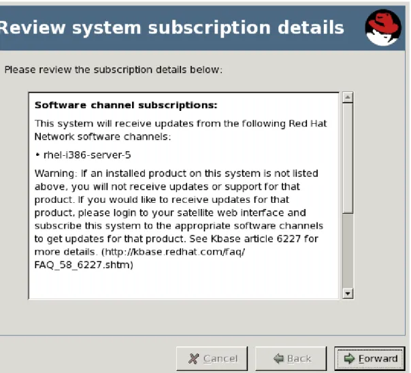Cancel the subscription review dialog
The height and width of the screenshot is (373, 411).
(x=212, y=358)
